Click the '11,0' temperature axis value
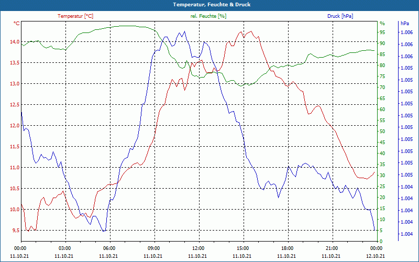This screenshot has width=419, height=262. (x=15, y=167)
